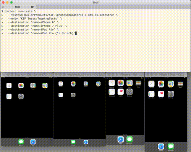Open Maps in the iPhone 7 Plus simulator
Screen dimensions: 191x152
click(x=171, y=84)
